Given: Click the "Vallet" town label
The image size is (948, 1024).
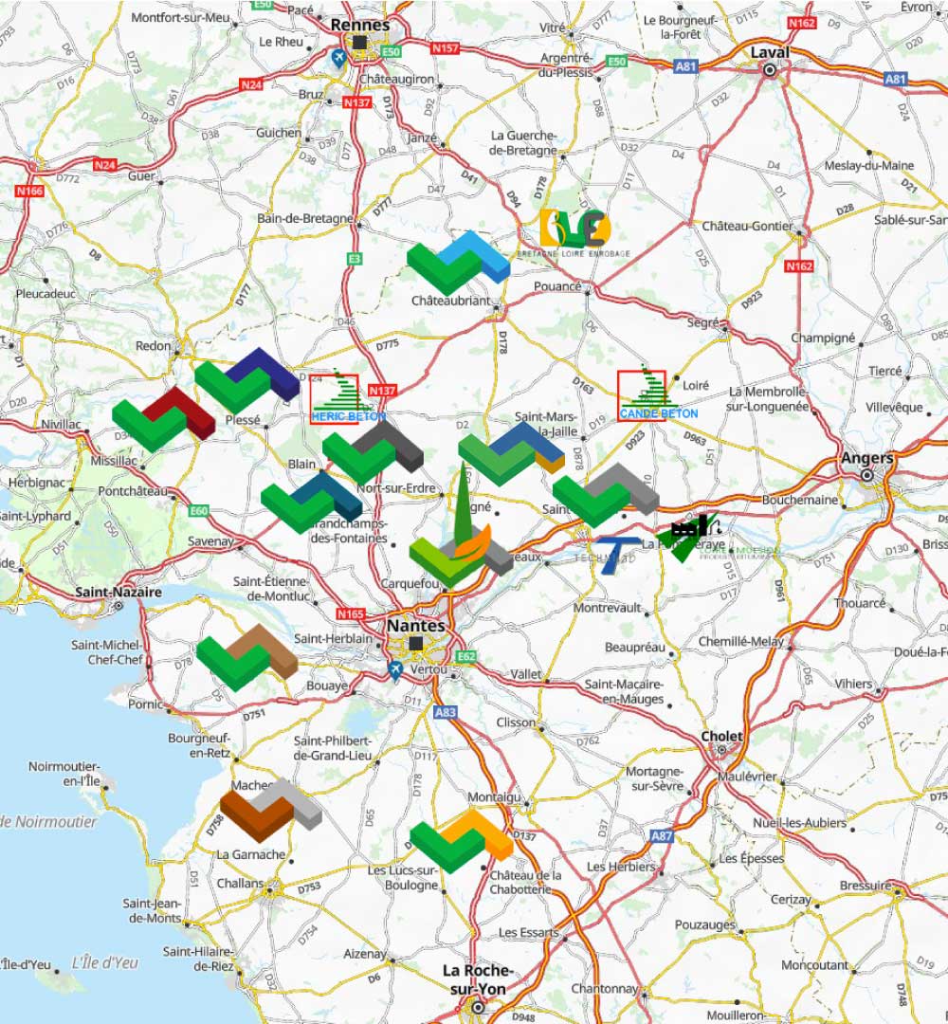Looking at the screenshot, I should 525,674.
